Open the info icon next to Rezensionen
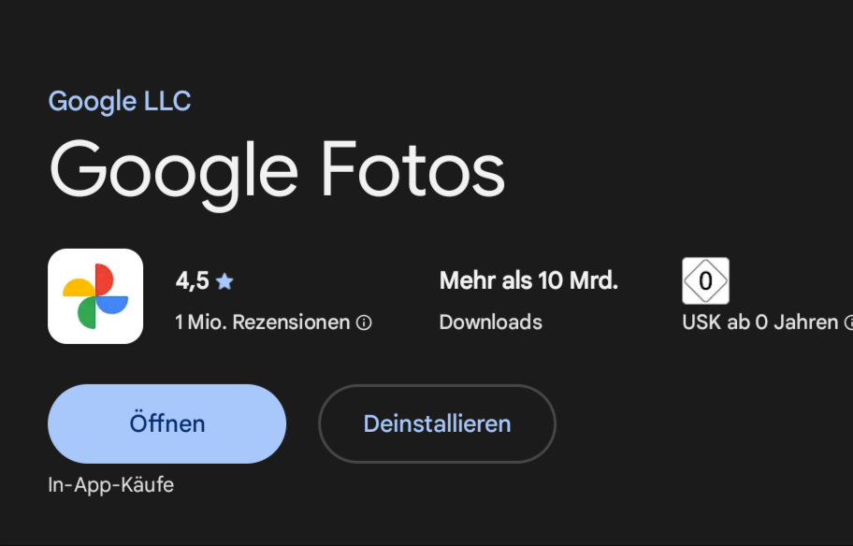The height and width of the screenshot is (546, 853). [x=364, y=323]
